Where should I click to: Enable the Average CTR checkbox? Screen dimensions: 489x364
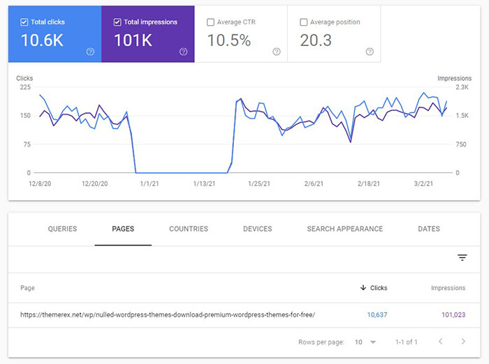(x=211, y=22)
